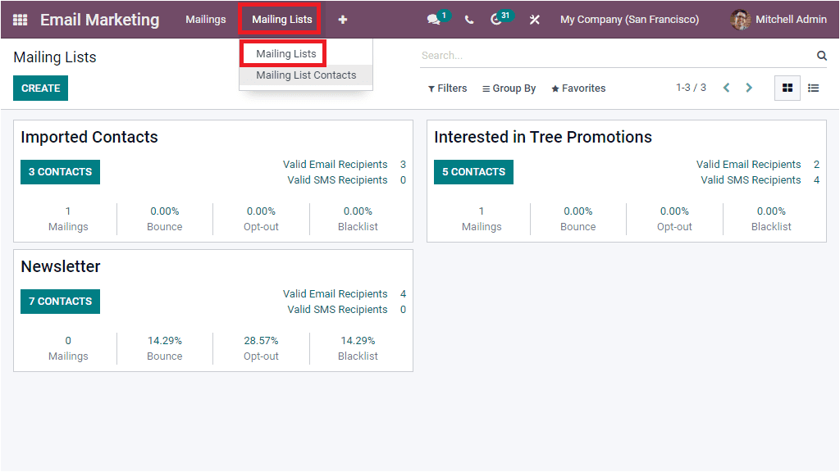Open the Newsletter list's 7 CONTACTS button

[x=60, y=302]
